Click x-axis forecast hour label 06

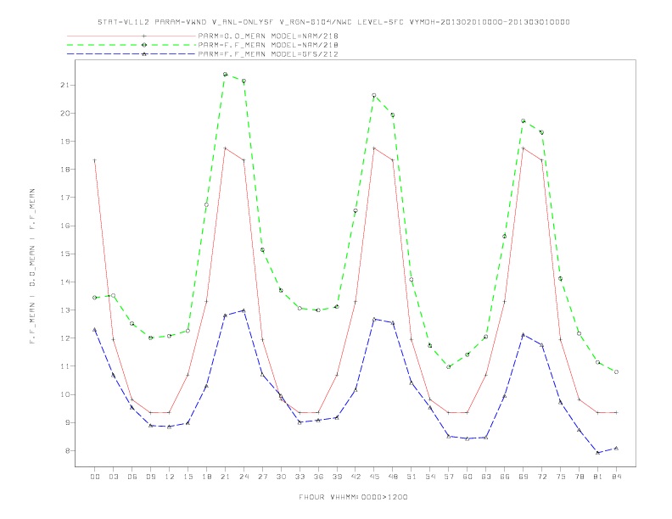click(132, 477)
